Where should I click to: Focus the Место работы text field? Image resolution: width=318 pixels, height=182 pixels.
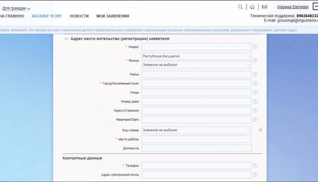coord(196,139)
